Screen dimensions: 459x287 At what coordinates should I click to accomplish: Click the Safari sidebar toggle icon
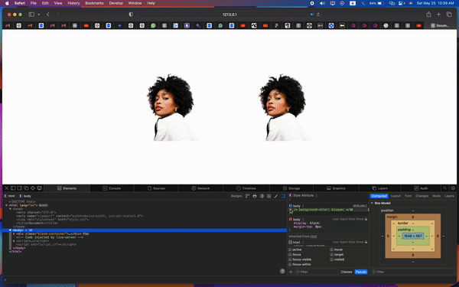click(31, 15)
